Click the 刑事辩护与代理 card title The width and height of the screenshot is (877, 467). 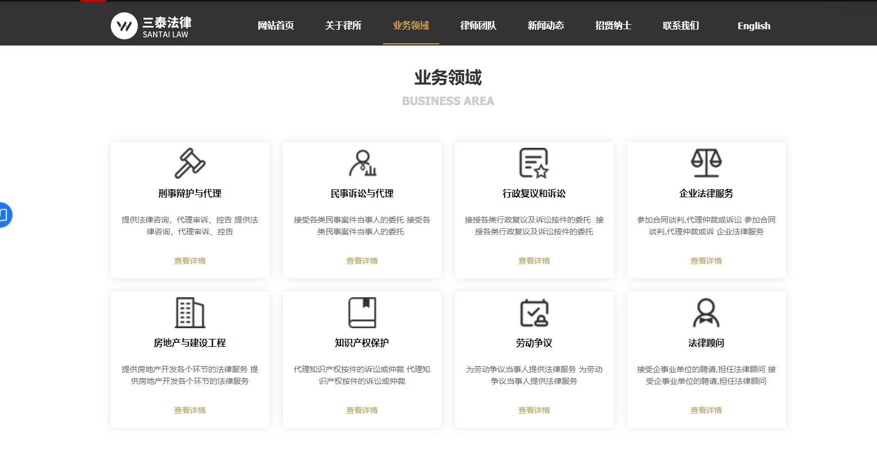tap(190, 193)
